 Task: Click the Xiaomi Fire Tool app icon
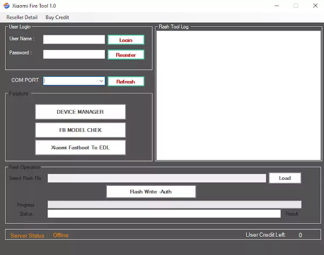7,6
